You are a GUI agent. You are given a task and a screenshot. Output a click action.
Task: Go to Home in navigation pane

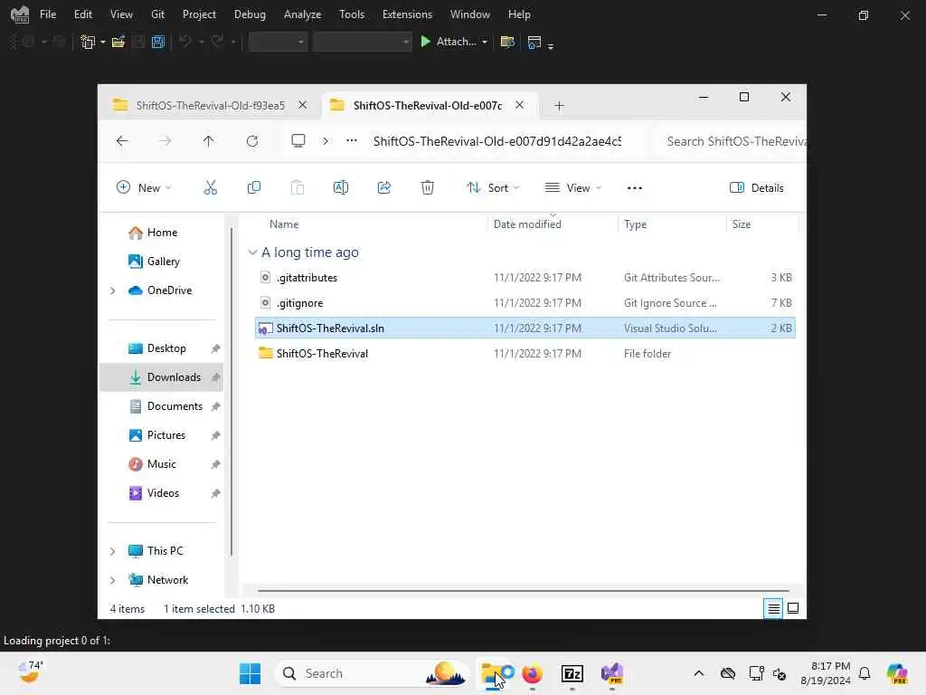[162, 233]
